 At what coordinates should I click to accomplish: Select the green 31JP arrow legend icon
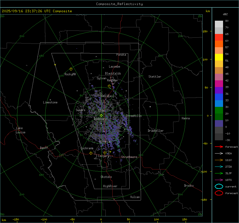click(x=219, y=173)
